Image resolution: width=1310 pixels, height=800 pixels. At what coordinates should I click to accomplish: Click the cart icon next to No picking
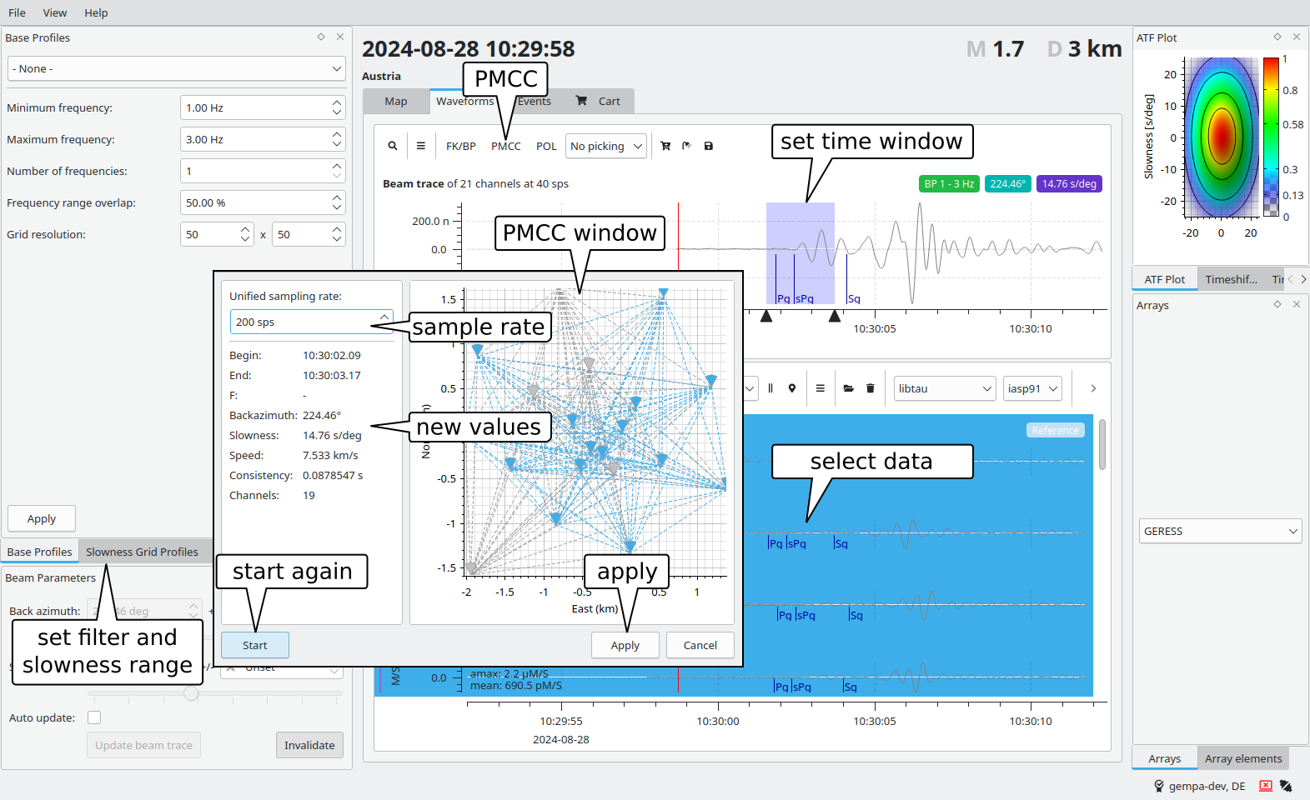point(665,146)
